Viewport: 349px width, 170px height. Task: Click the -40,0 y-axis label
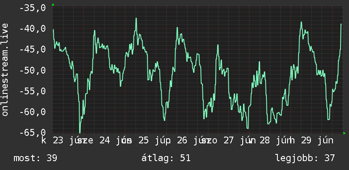(33, 29)
